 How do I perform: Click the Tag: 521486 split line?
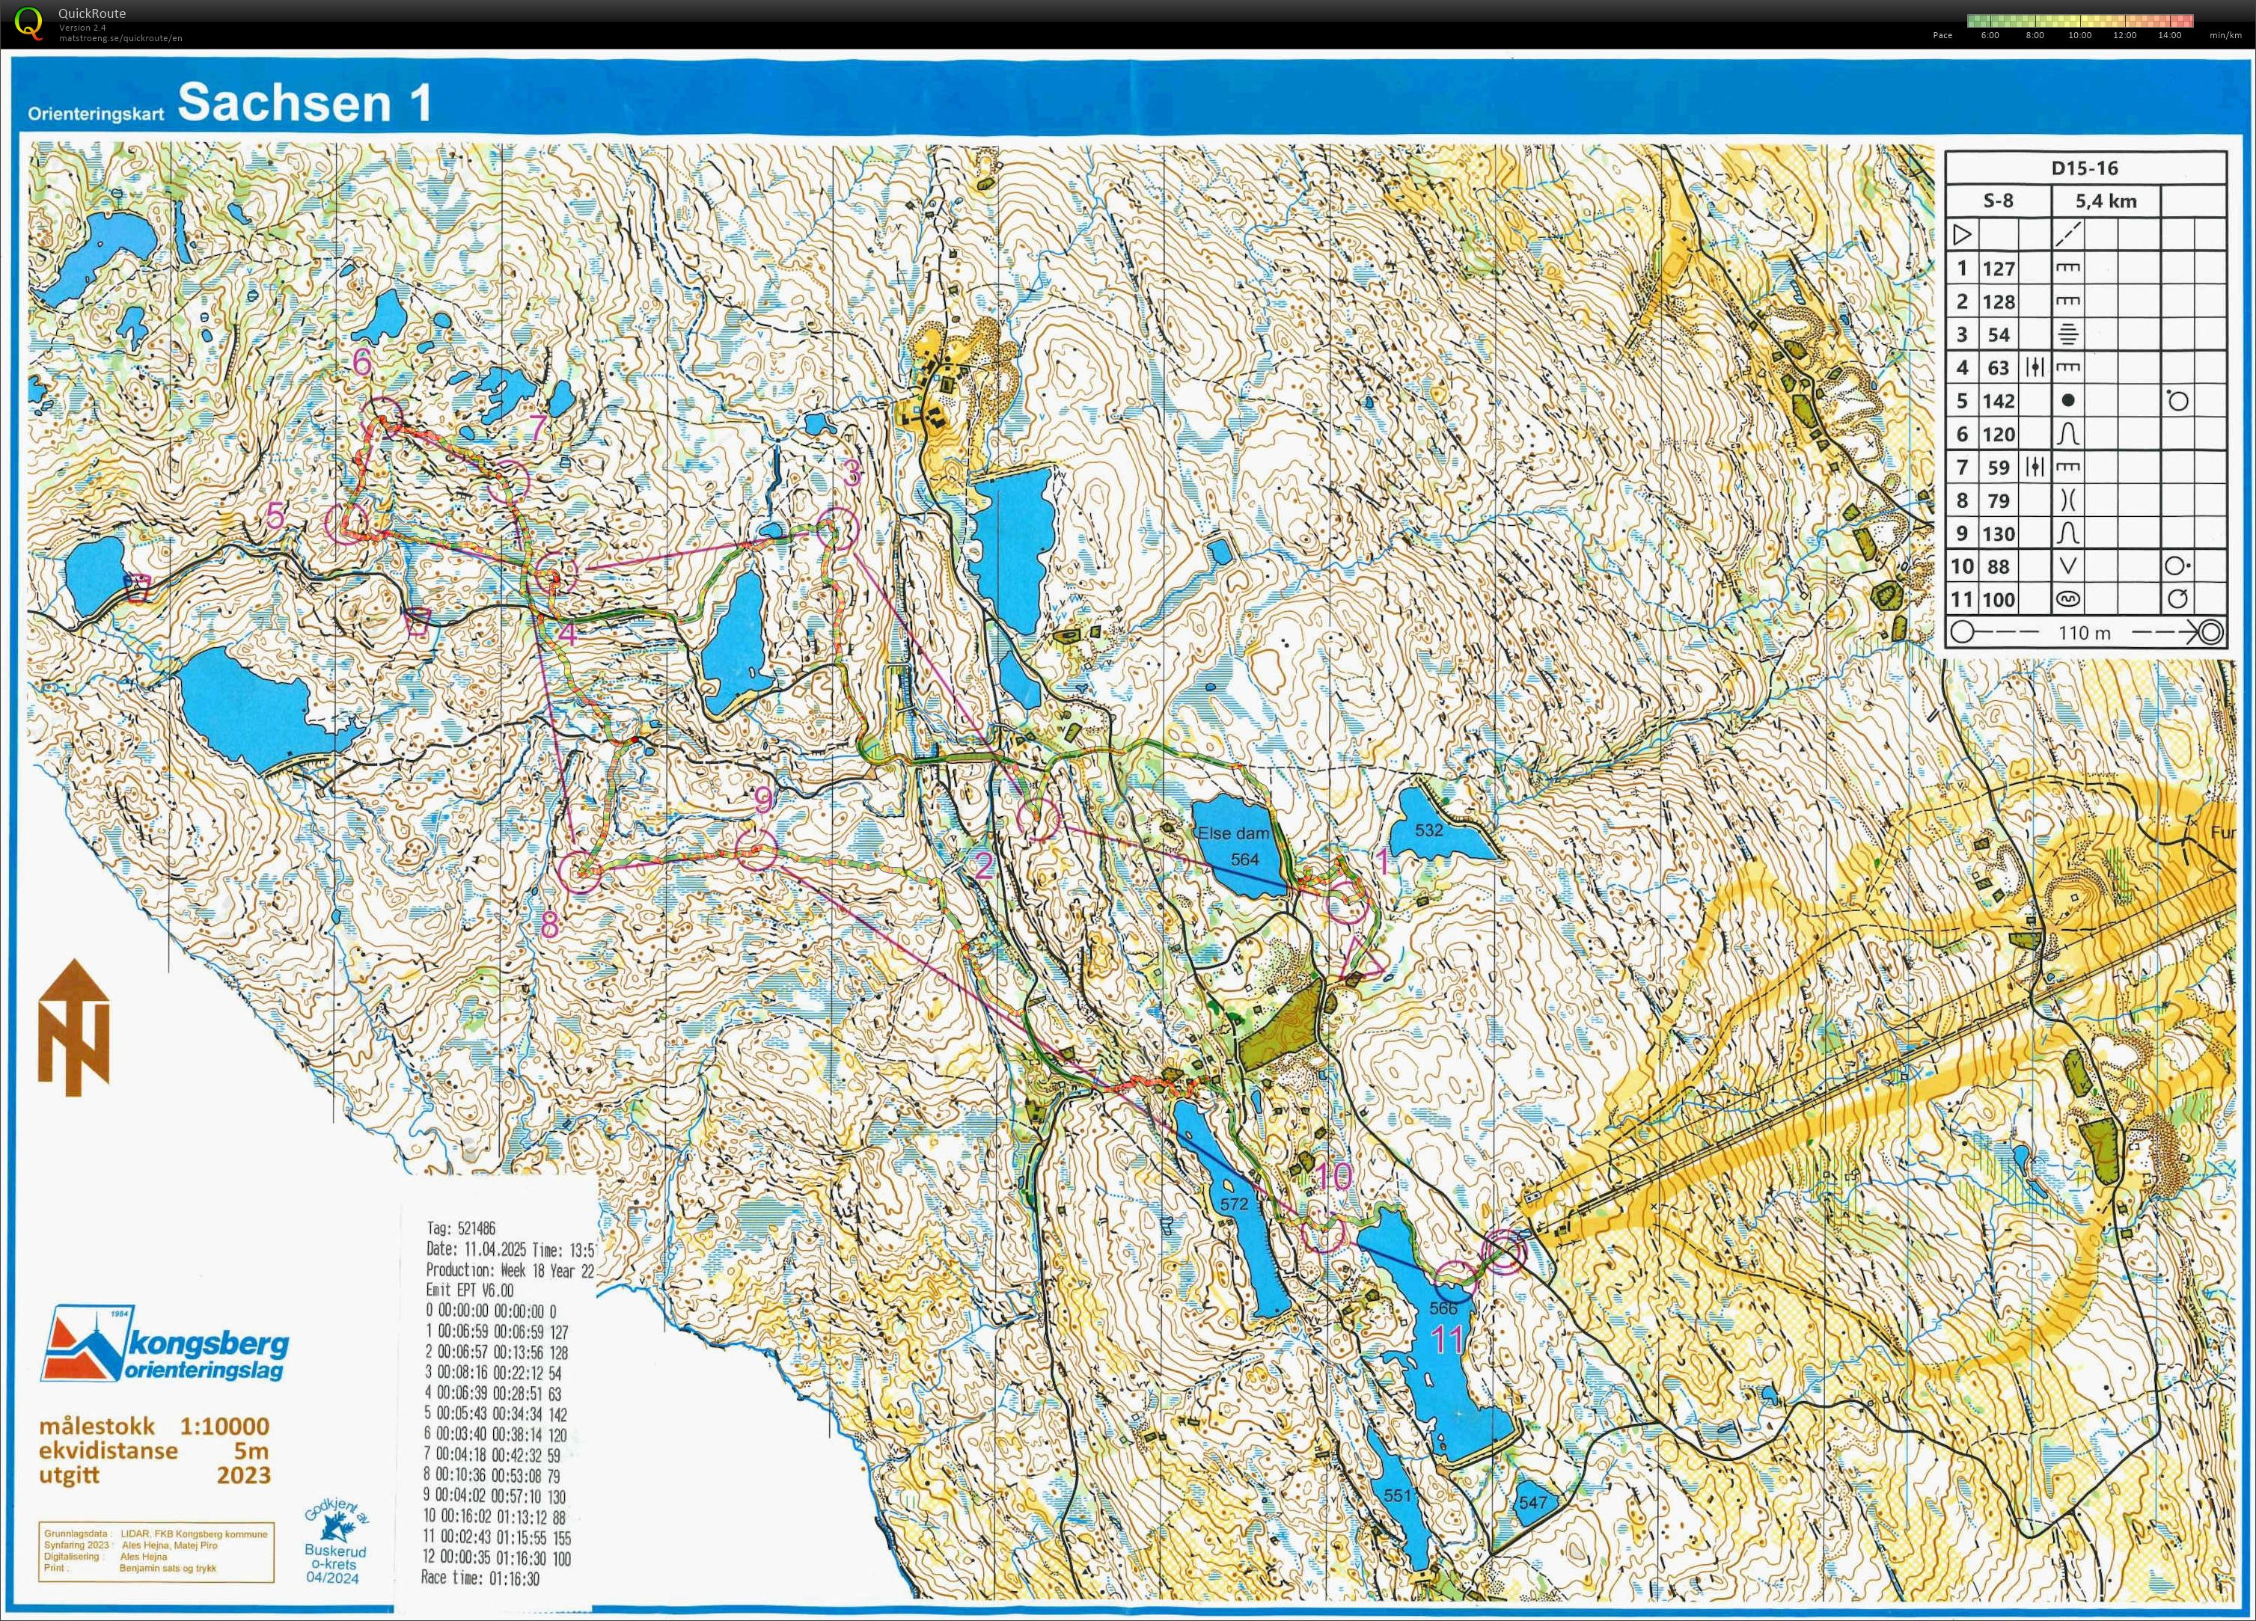click(x=462, y=1229)
